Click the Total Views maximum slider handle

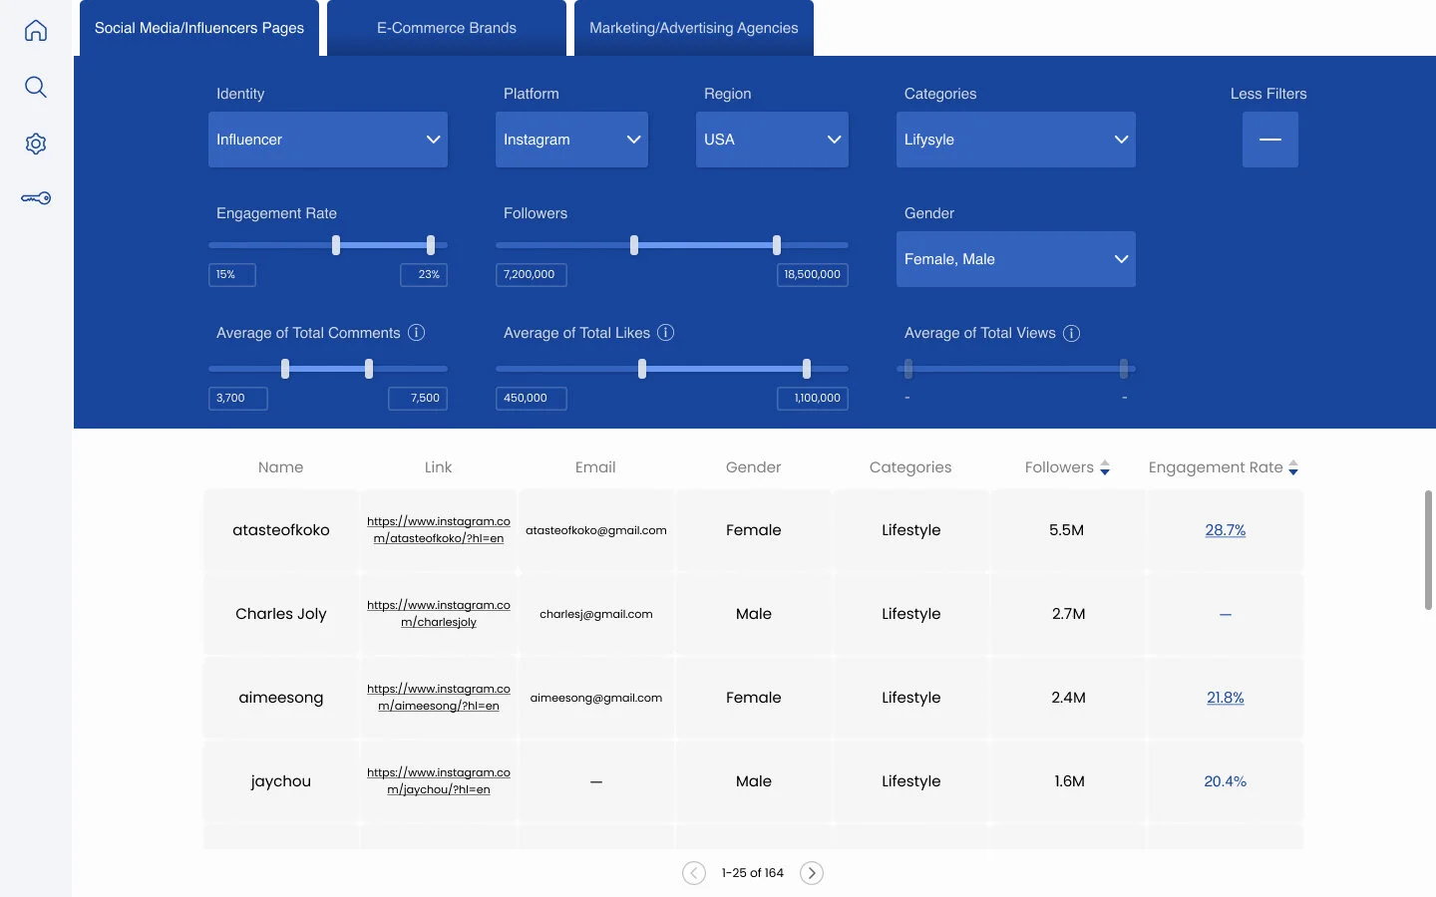pyautogui.click(x=1124, y=369)
